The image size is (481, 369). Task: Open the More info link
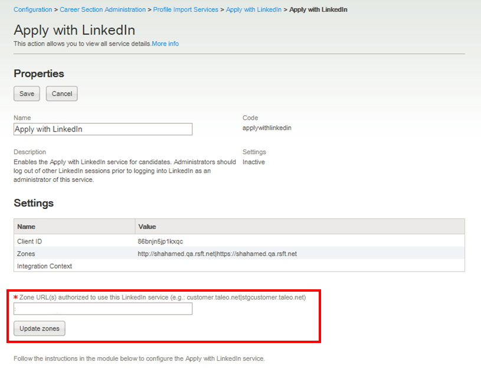tap(165, 44)
